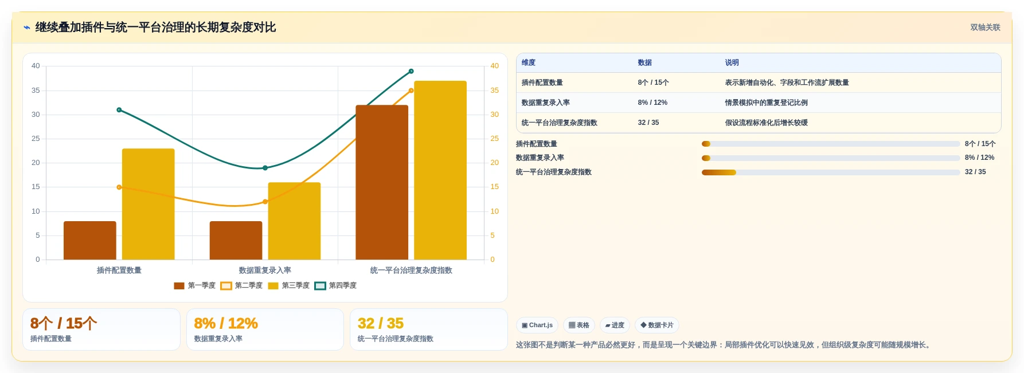
Task: Click the yellow bar for 统一平台治理复杂度指数
Action: [x=440, y=170]
